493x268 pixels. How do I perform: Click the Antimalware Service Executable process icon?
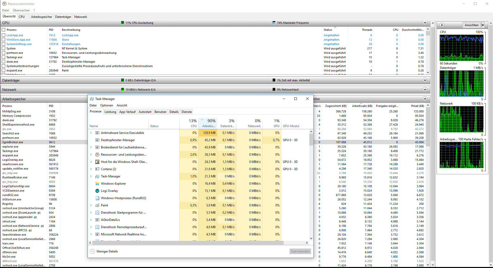coord(97,133)
